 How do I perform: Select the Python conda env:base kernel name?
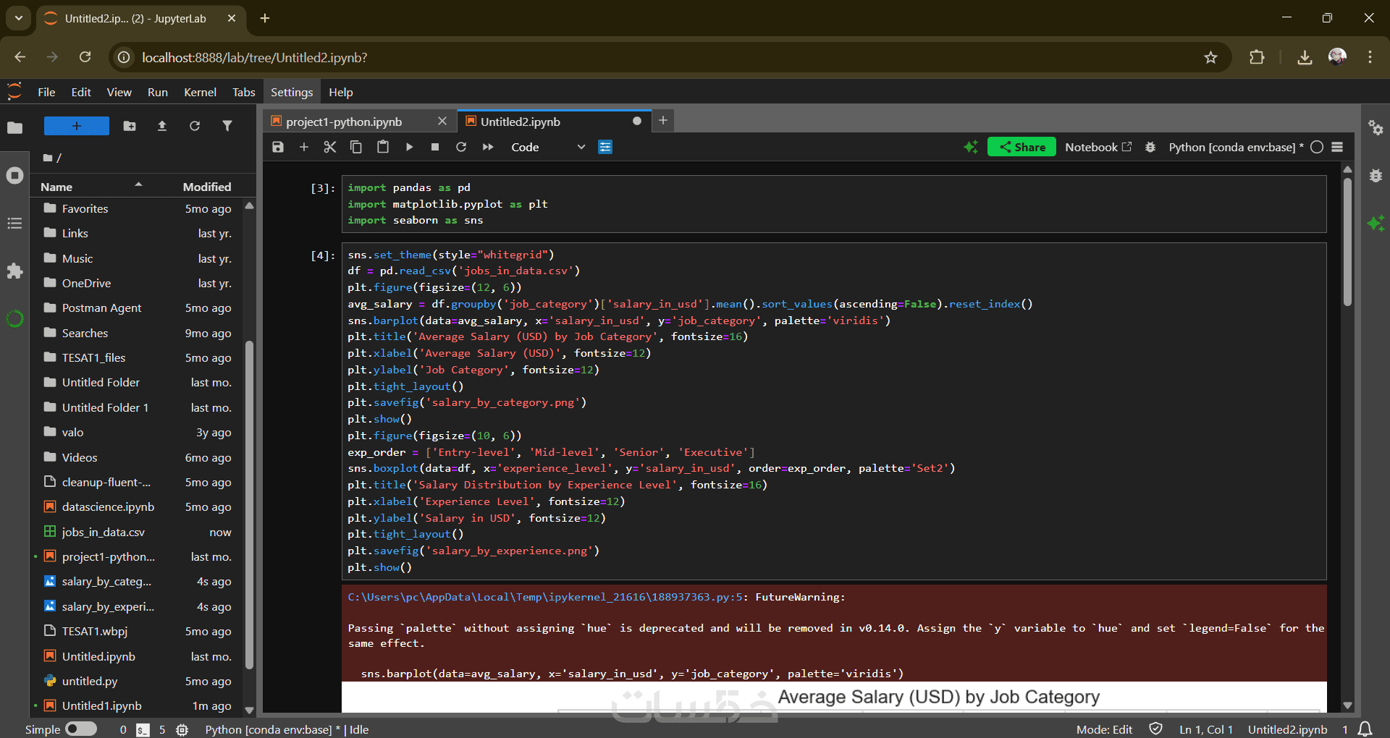tap(1235, 147)
